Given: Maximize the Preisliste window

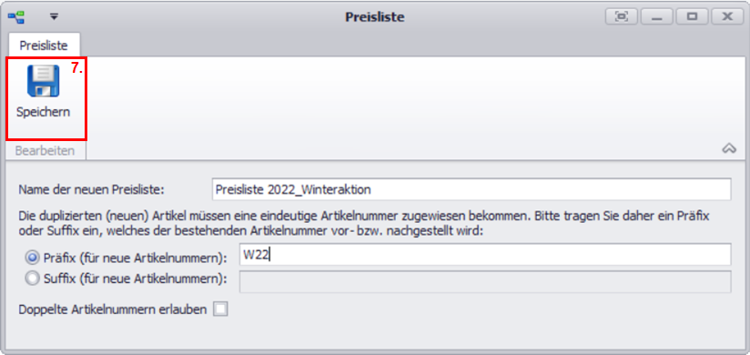Looking at the screenshot, I should [x=692, y=16].
